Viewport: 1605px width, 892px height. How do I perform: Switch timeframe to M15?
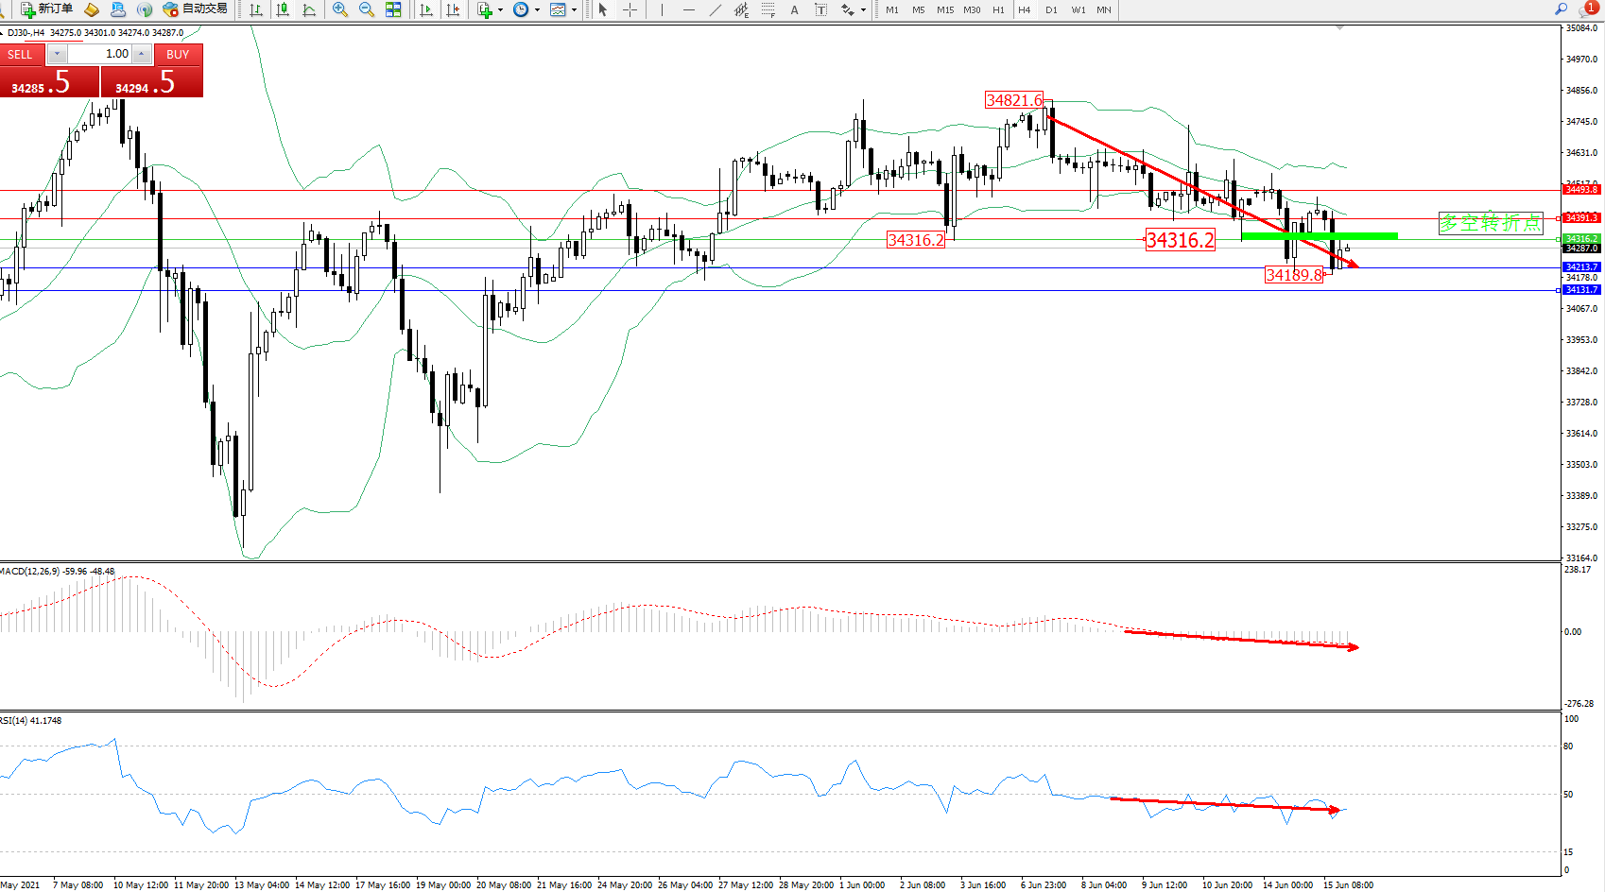tap(945, 9)
